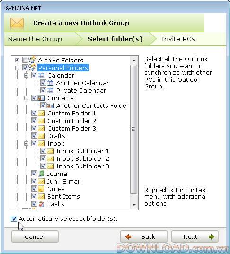Uncheck the Contacts checkbox
Image resolution: width=230 pixels, height=254 pixels.
[x=34, y=98]
